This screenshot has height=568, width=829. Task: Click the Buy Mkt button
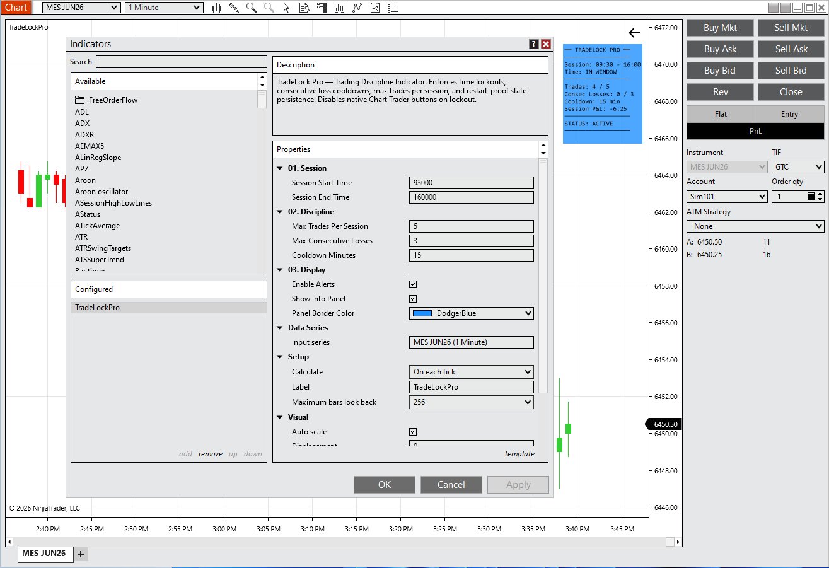pyautogui.click(x=719, y=27)
